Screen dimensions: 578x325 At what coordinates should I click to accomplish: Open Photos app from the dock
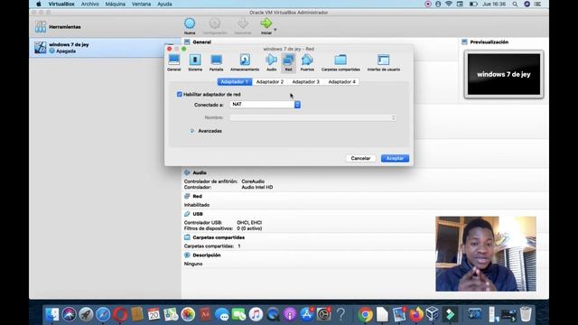point(188,314)
